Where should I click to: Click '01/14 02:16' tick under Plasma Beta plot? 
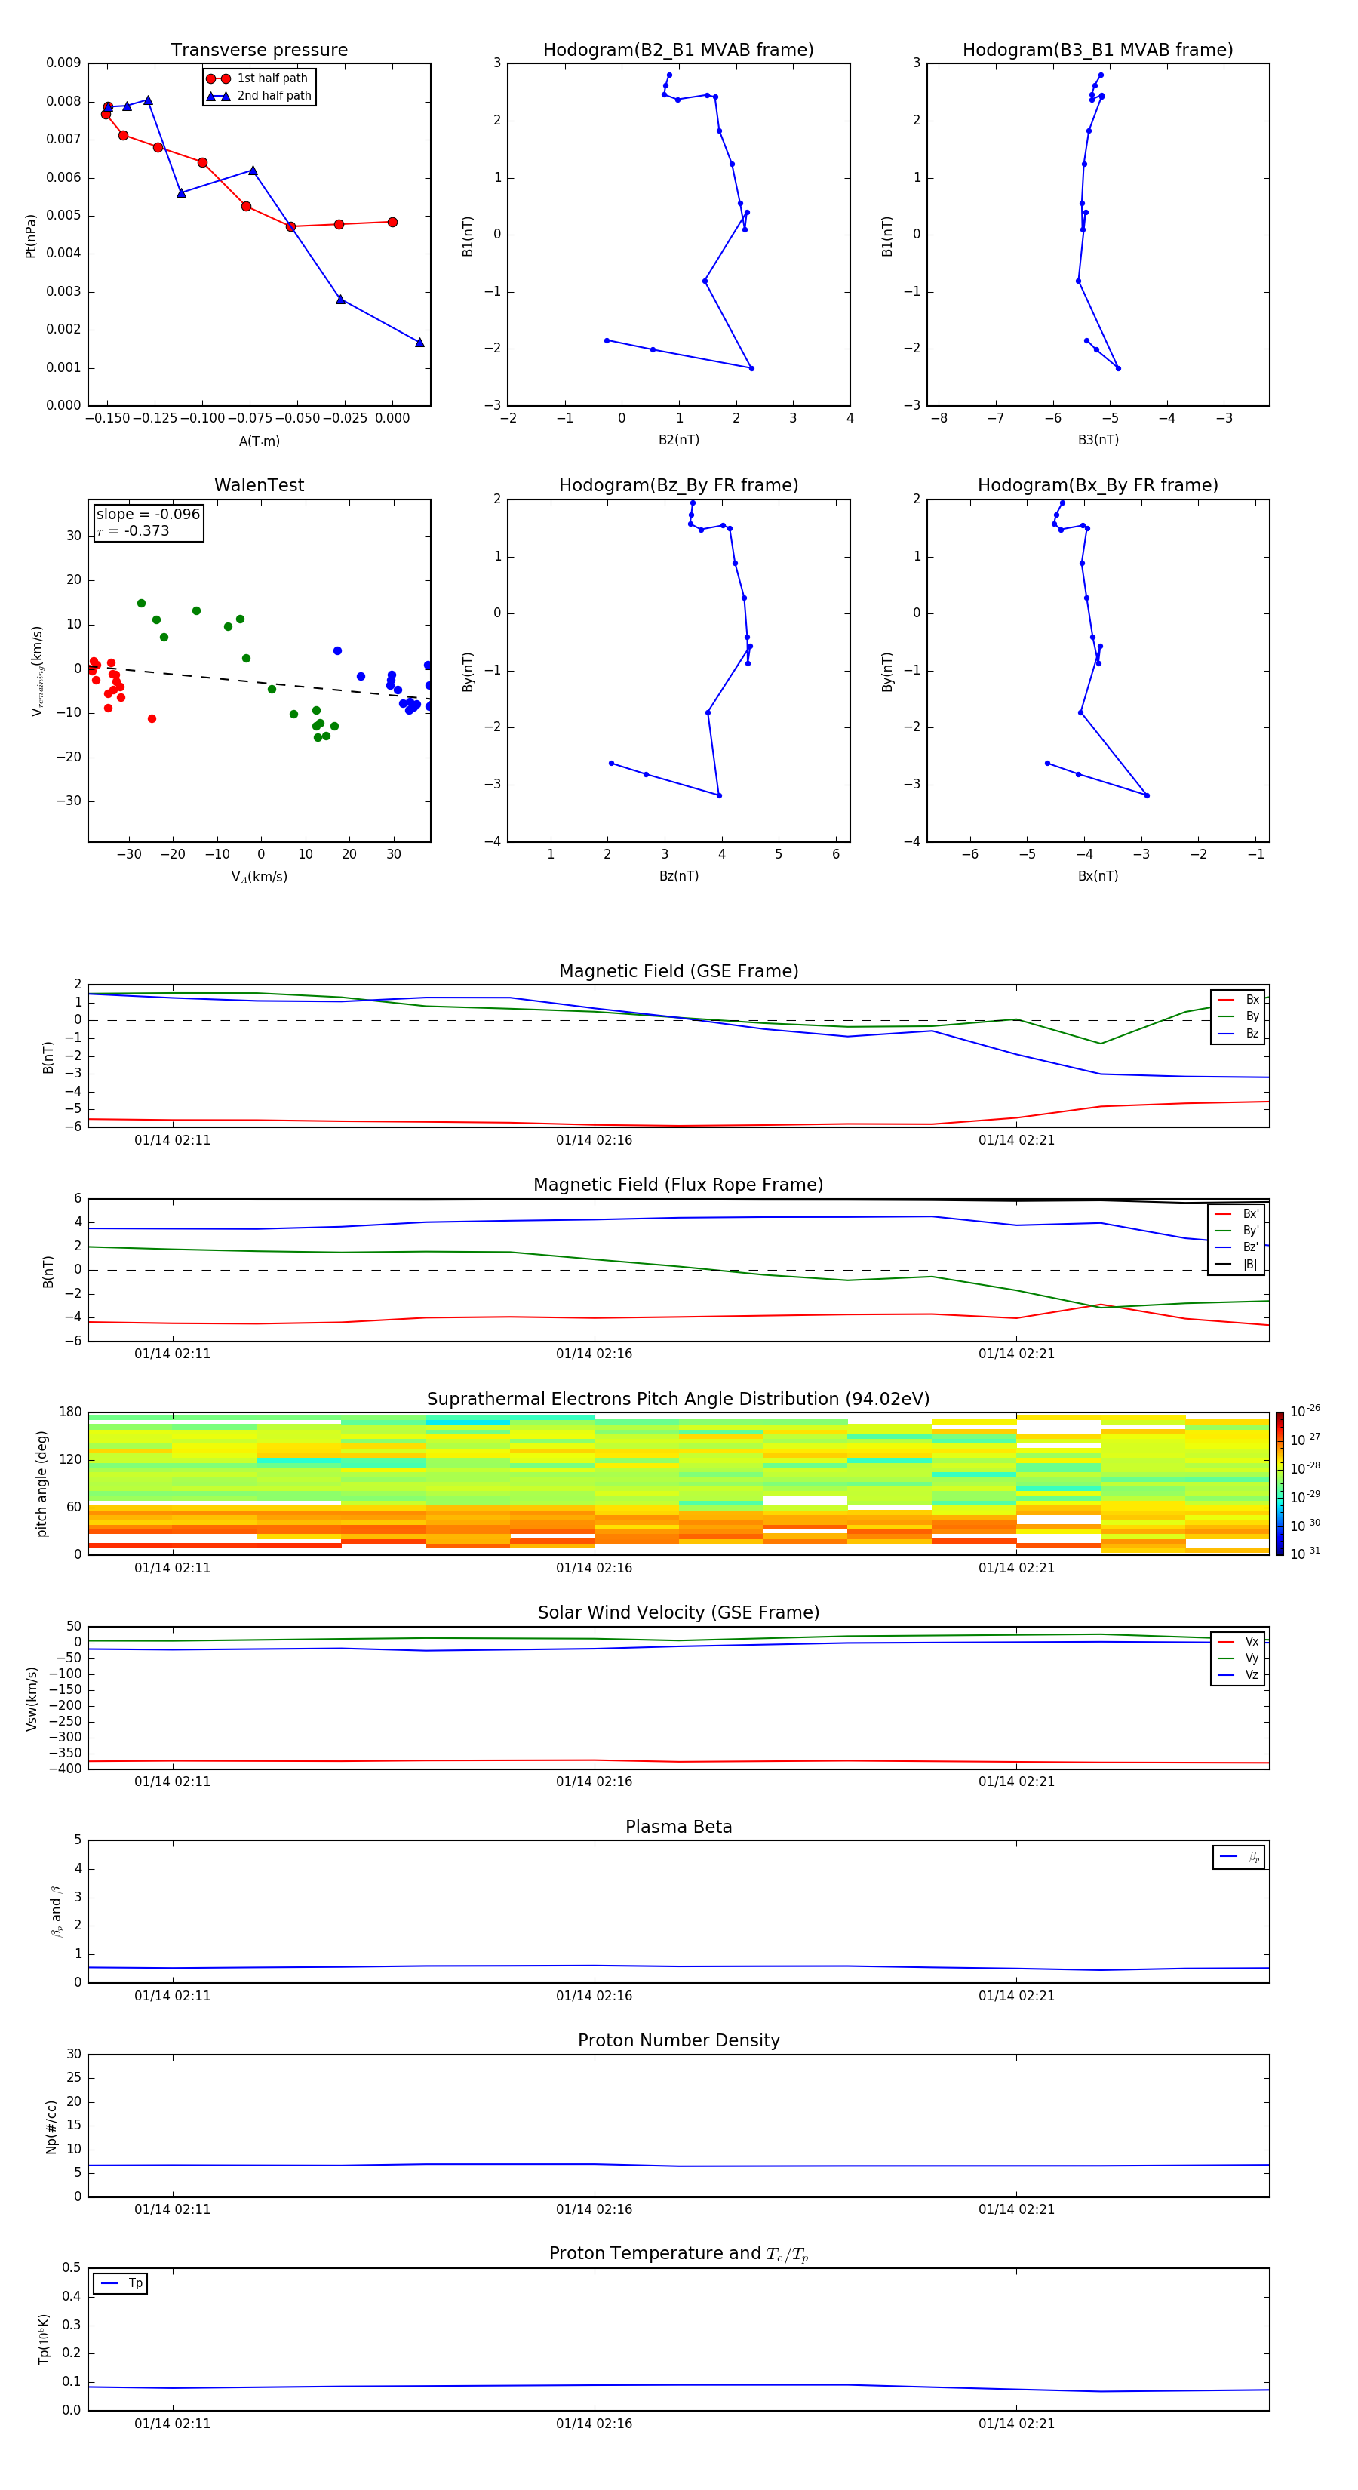[x=595, y=1996]
